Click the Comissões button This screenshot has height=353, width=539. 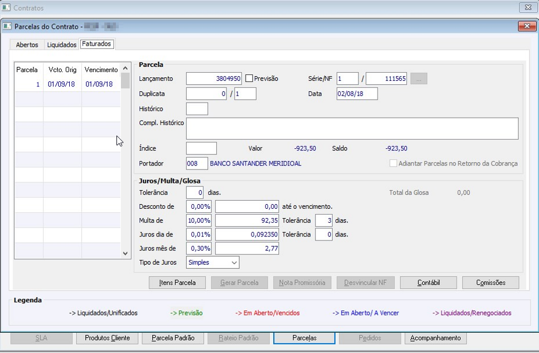click(x=491, y=283)
